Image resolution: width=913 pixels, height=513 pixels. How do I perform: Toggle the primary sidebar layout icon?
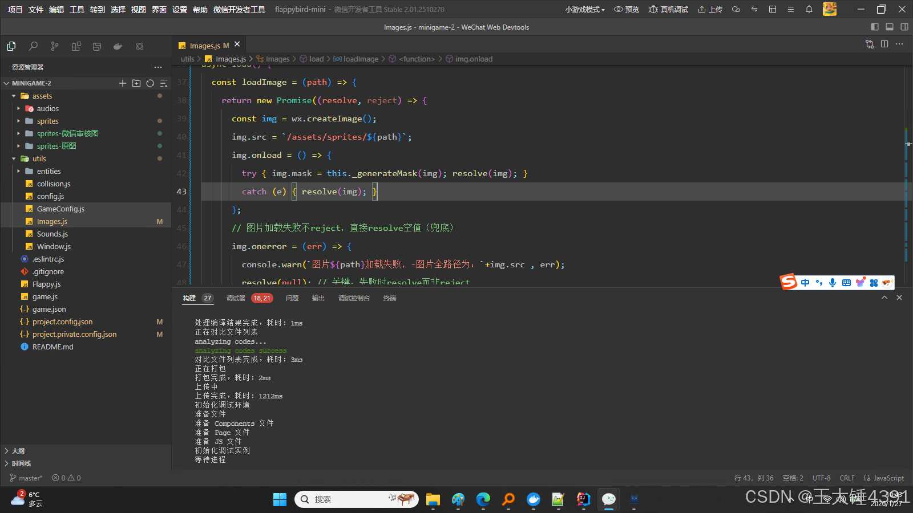(875, 27)
